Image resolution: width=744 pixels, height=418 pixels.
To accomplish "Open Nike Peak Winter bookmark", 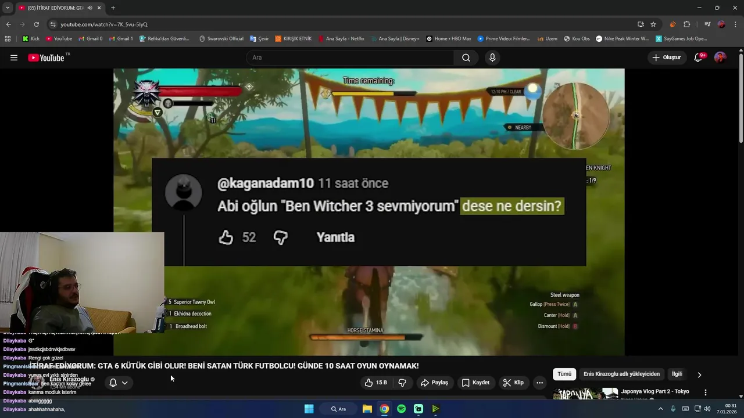I will (622, 39).
